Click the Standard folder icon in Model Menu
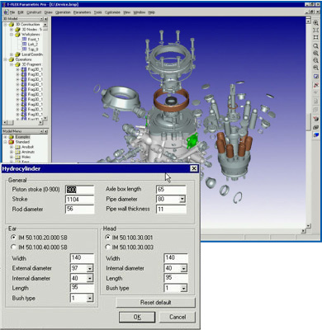 point(12,142)
